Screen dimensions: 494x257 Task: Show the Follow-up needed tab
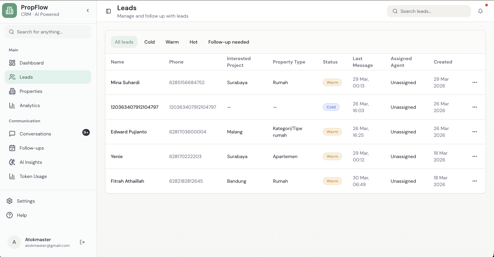pos(229,42)
